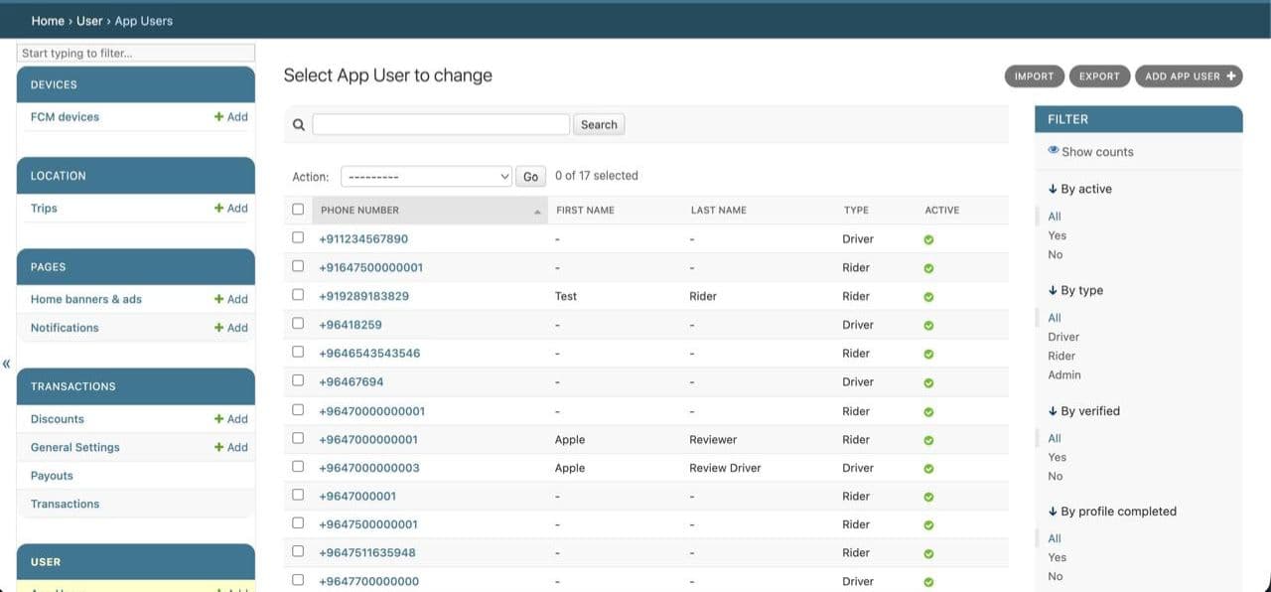Add a new Discount

pos(231,419)
